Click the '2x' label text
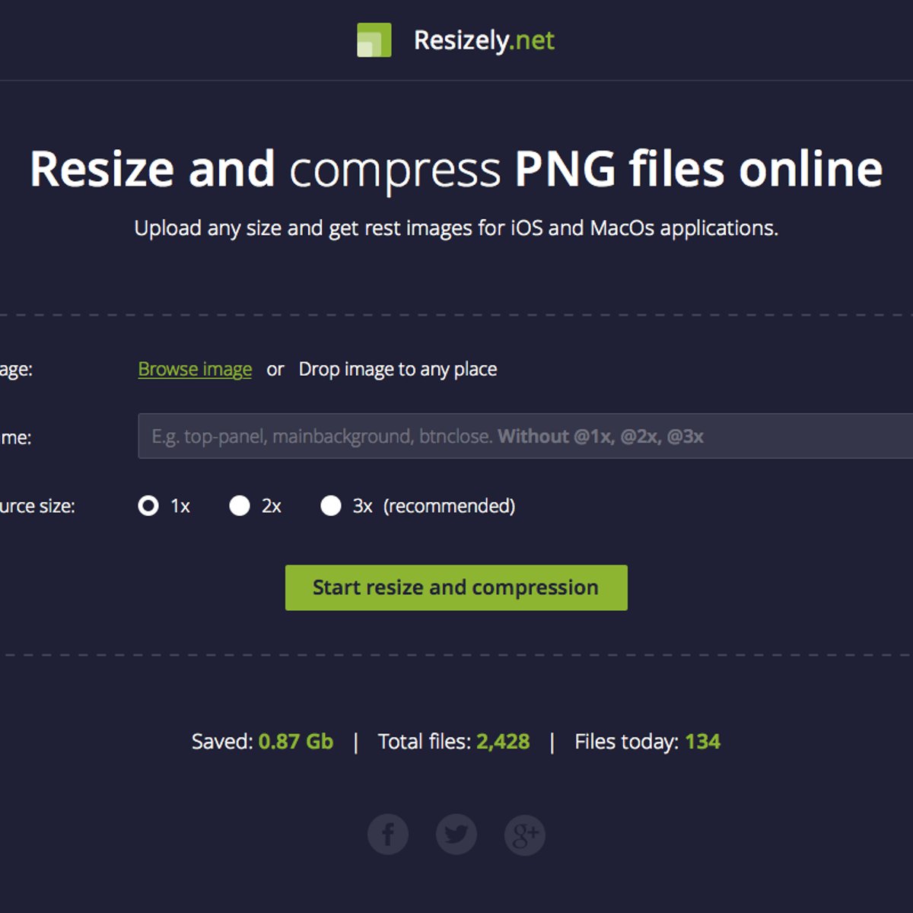The width and height of the screenshot is (913, 913). (x=272, y=506)
